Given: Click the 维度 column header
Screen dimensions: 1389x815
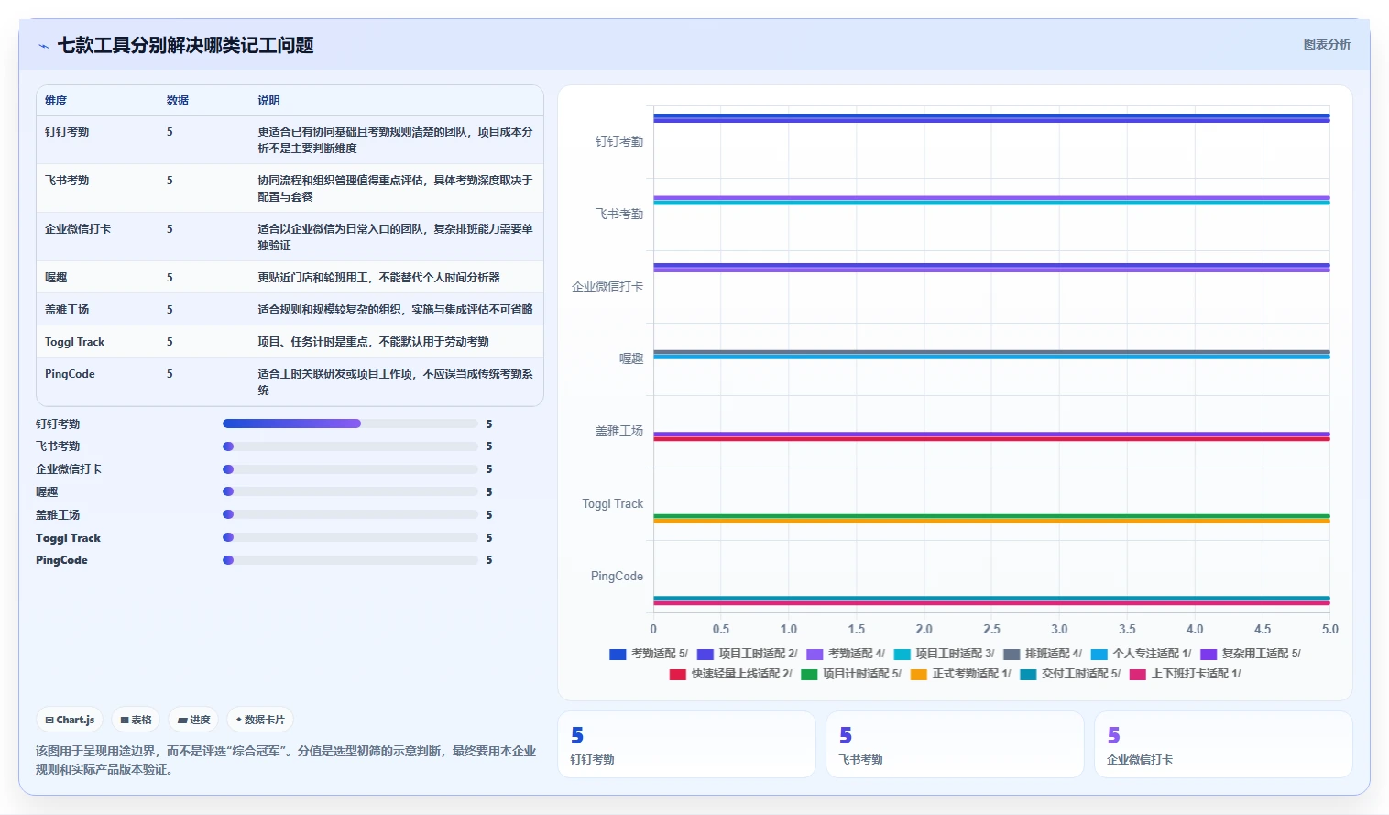Looking at the screenshot, I should [x=56, y=101].
